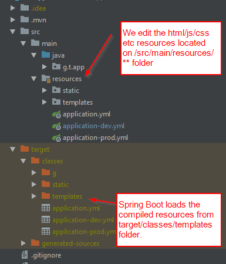Expand the g folder under classes
This screenshot has height=264, width=226.
(x=34, y=173)
